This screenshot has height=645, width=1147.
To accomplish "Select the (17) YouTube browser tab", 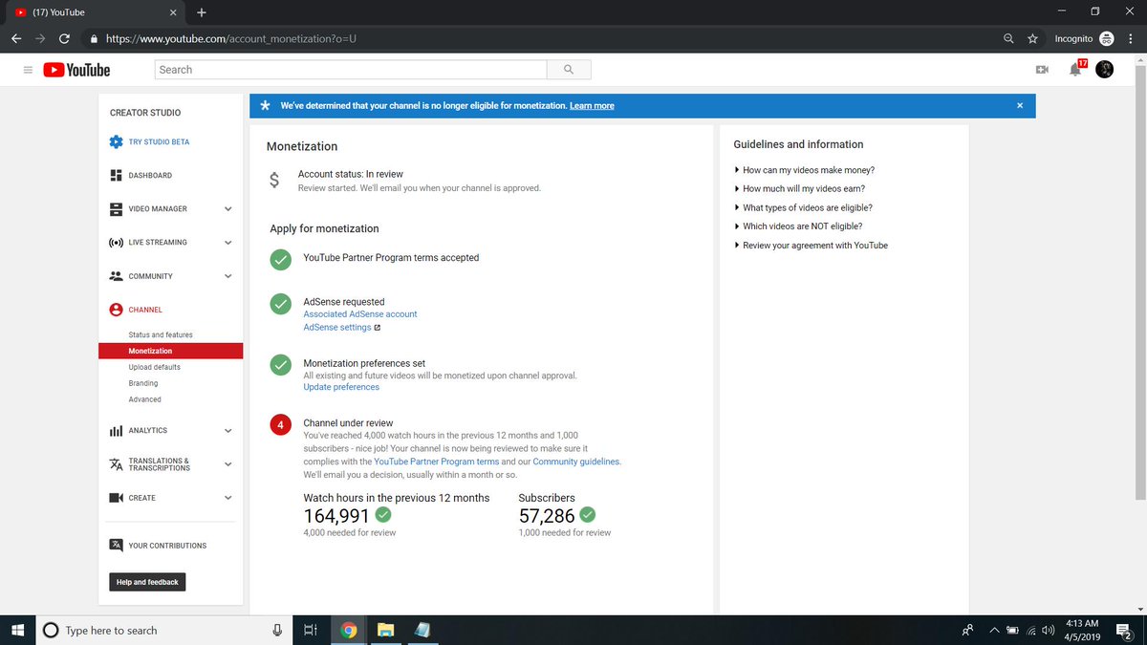I will click(x=96, y=12).
